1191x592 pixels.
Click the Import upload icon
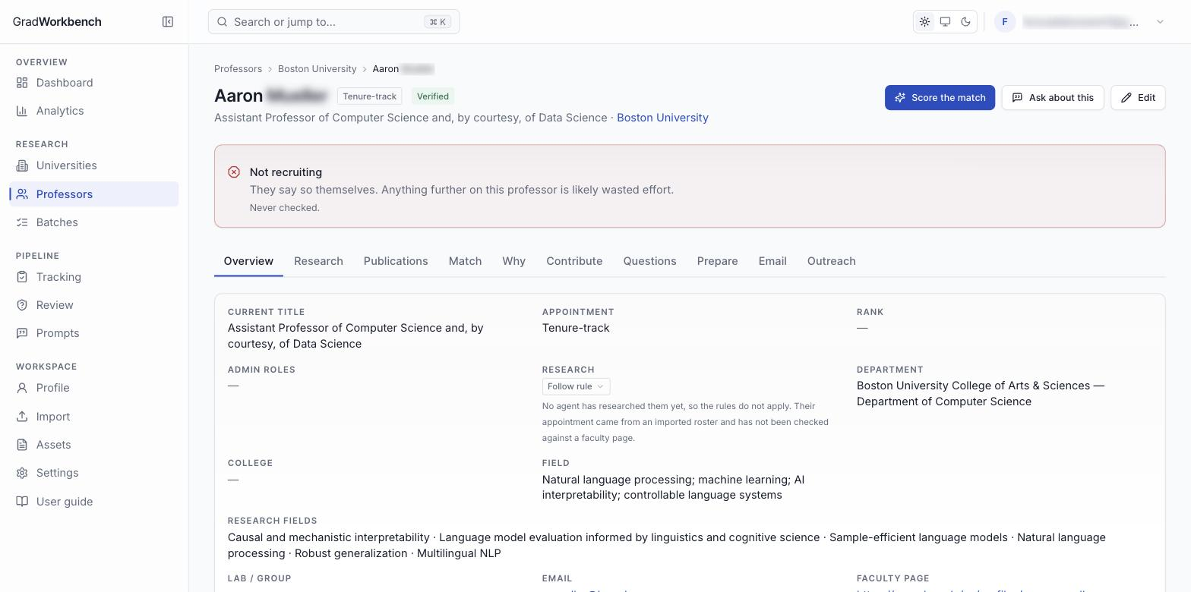(22, 417)
